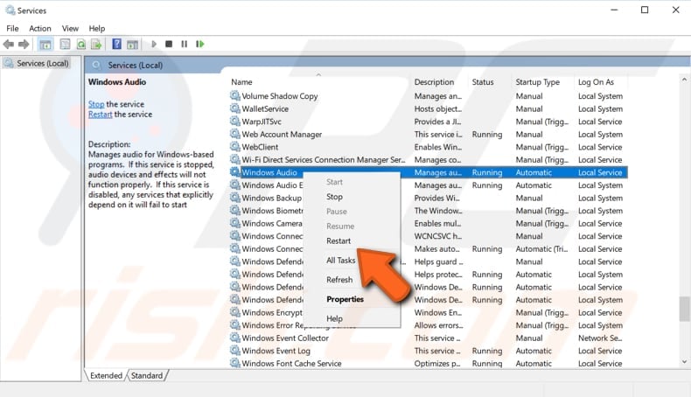Click the Windows Font Cache Service icon
Image resolution: width=691 pixels, height=397 pixels.
pos(235,363)
